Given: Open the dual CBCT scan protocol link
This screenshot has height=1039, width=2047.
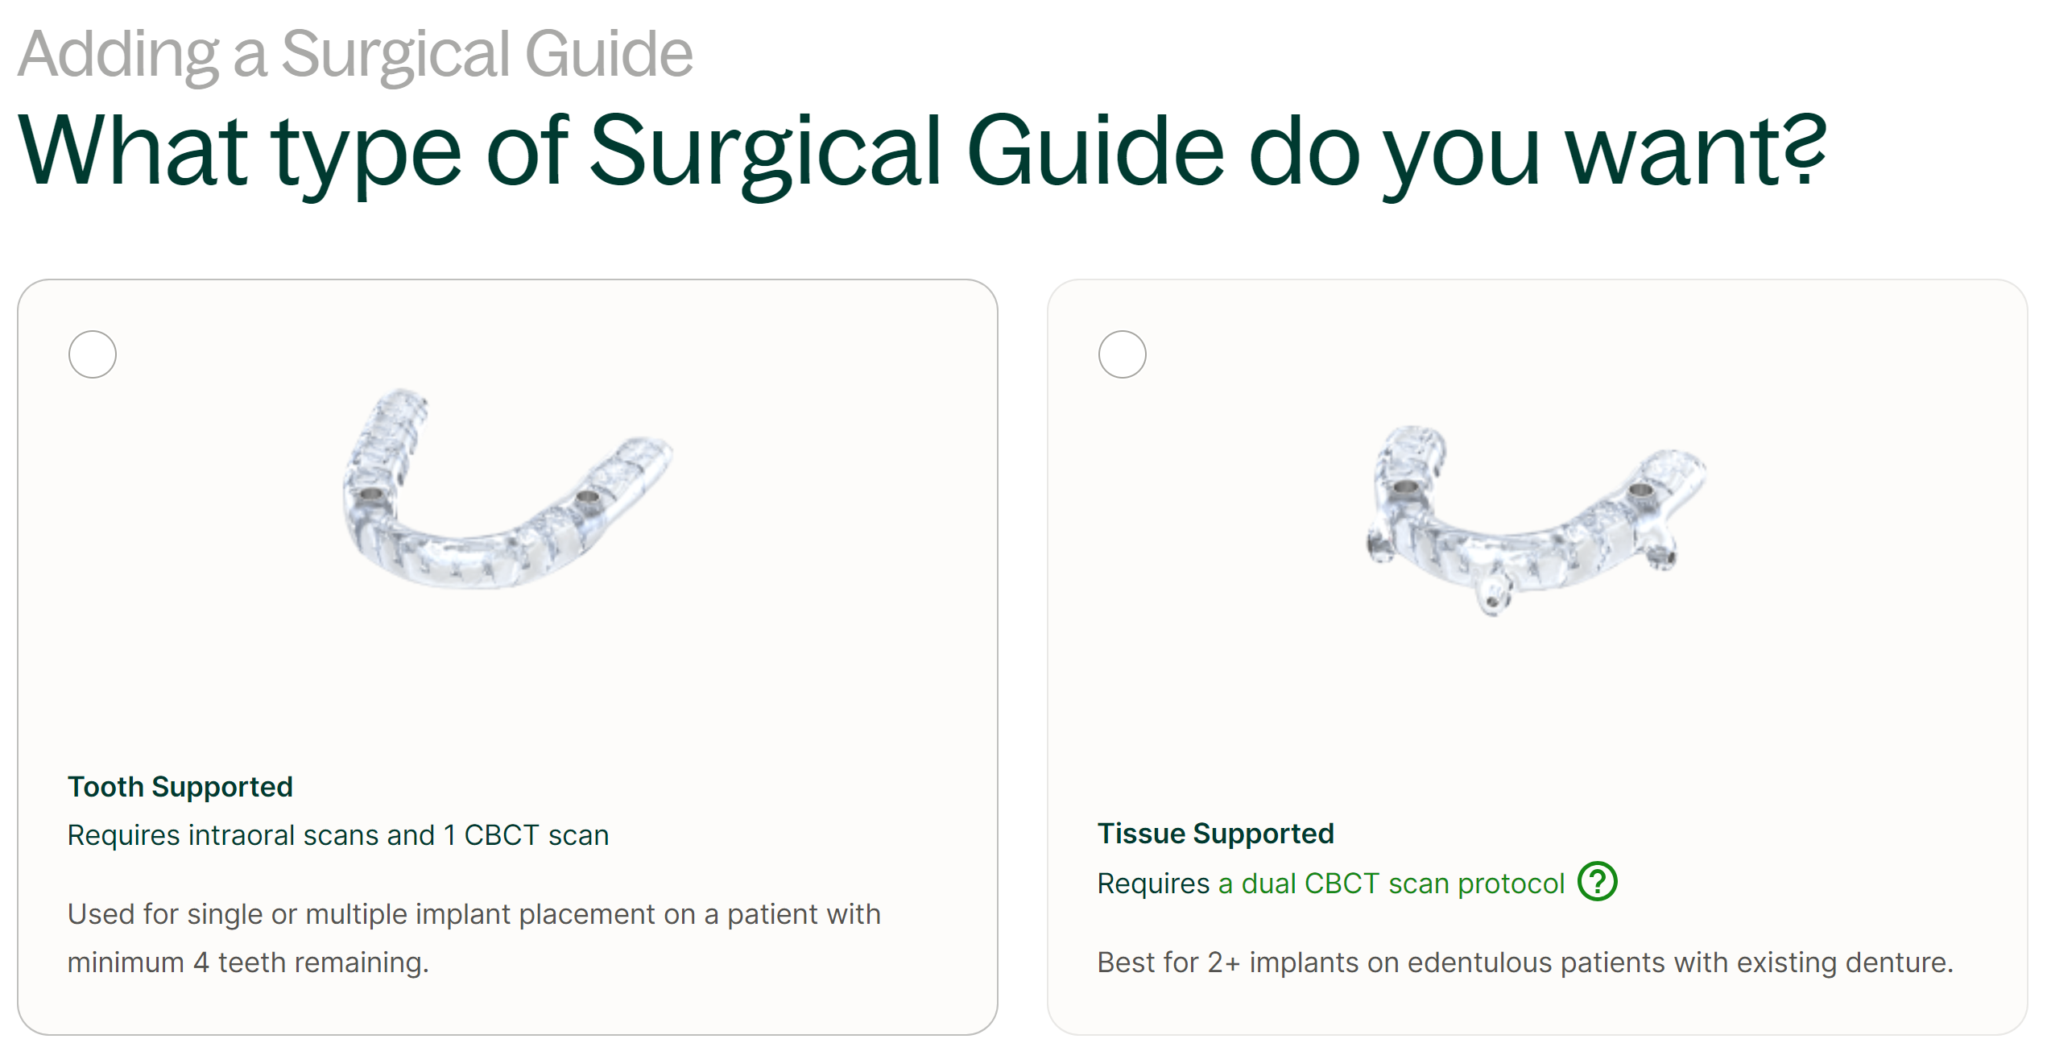Looking at the screenshot, I should (x=1391, y=884).
